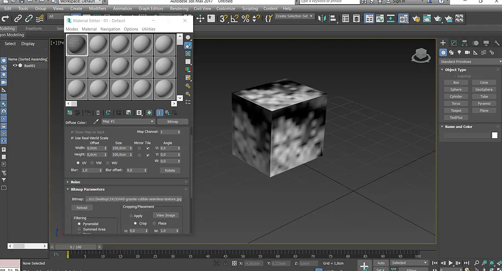Screen dimensions: 502x271
Task: Open Material Editor Utilities menu
Action: (x=148, y=29)
